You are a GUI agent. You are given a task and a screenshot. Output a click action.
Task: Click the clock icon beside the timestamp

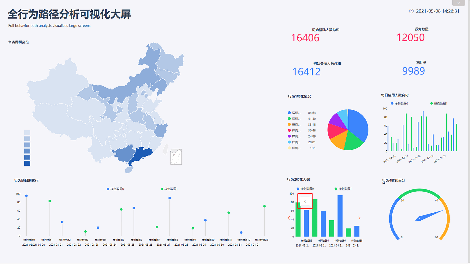point(411,11)
